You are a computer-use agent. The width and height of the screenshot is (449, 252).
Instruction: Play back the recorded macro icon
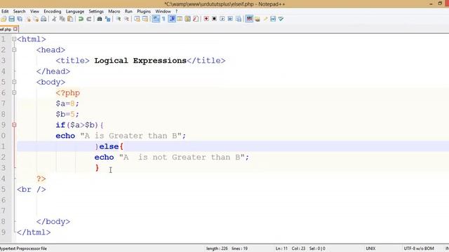point(222,19)
